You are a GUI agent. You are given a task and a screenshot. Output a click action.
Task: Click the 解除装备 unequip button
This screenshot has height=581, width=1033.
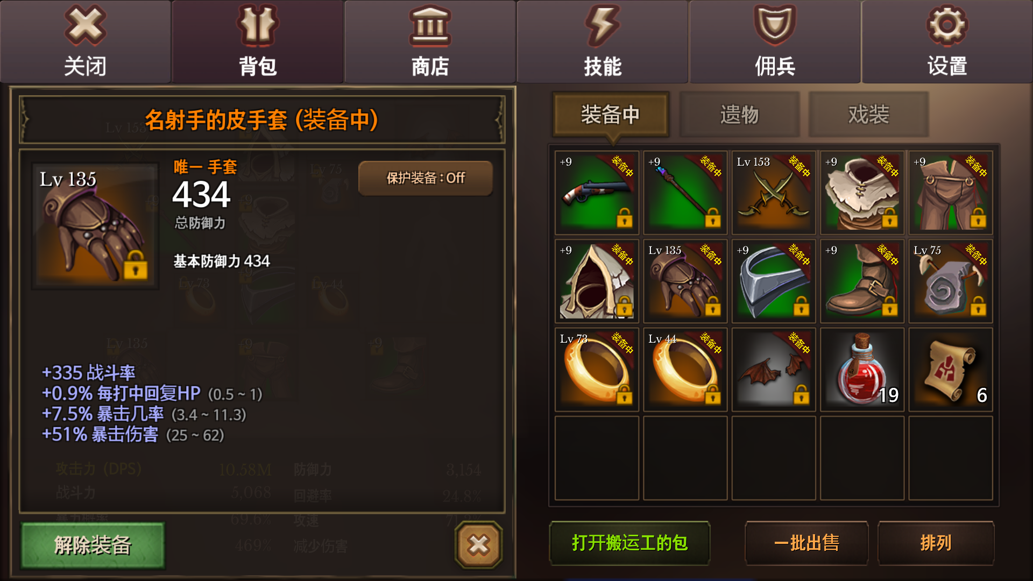point(93,545)
